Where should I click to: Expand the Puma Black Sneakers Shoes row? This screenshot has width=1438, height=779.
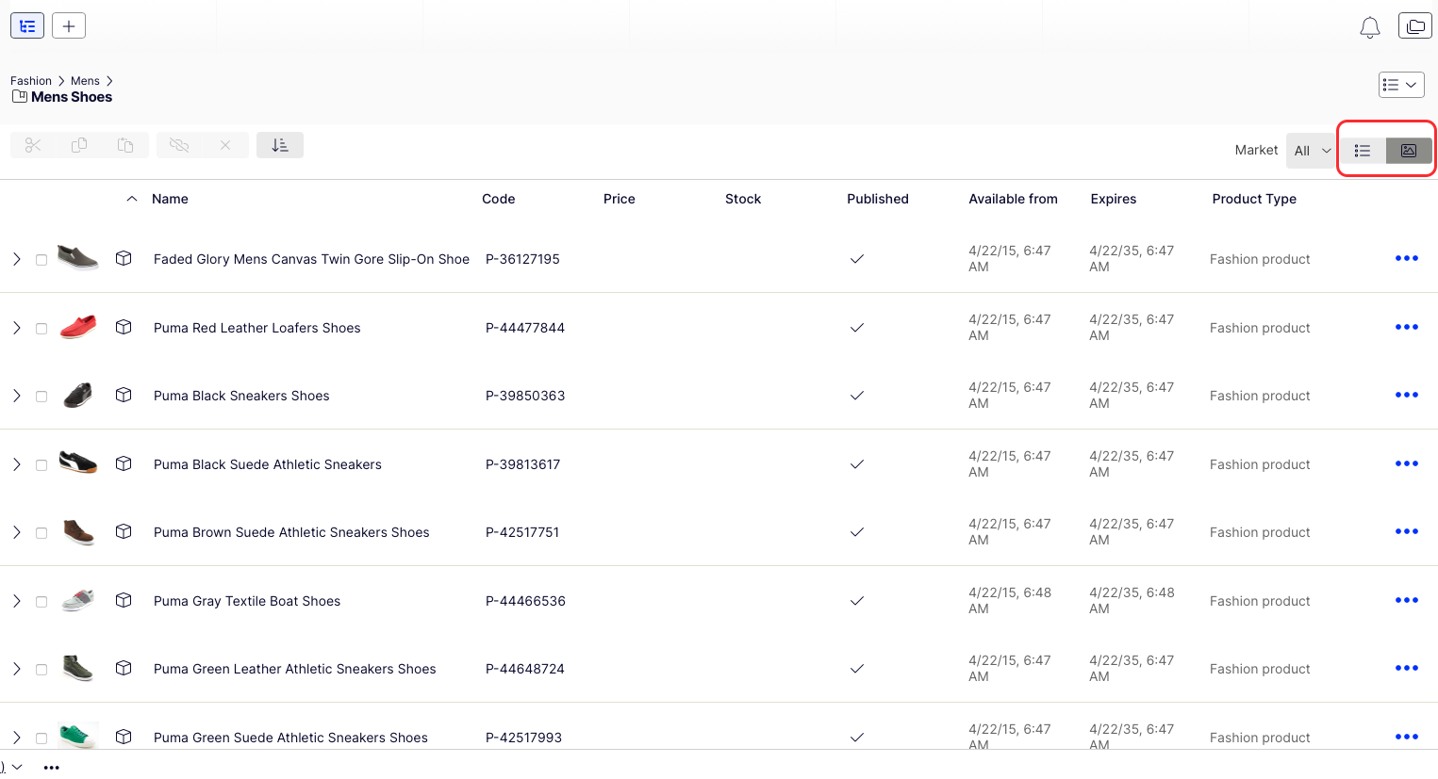pyautogui.click(x=16, y=396)
